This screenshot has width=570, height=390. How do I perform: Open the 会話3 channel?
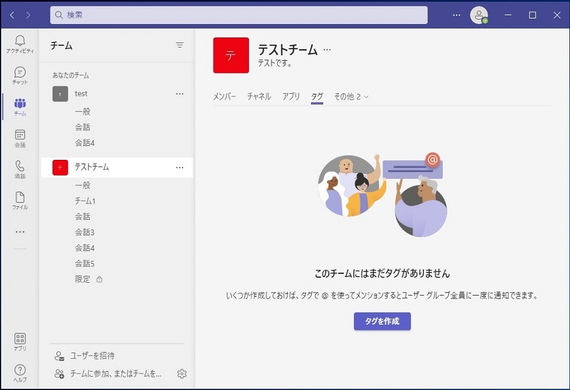click(x=85, y=232)
